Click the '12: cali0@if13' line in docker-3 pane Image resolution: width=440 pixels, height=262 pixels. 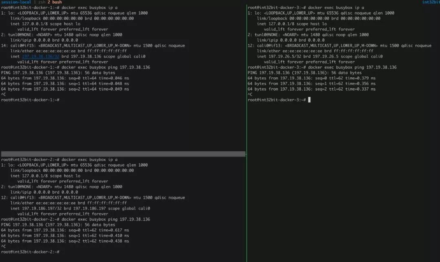click(339, 46)
